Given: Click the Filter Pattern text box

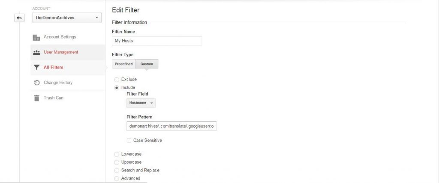Looking at the screenshot, I should click(171, 126).
